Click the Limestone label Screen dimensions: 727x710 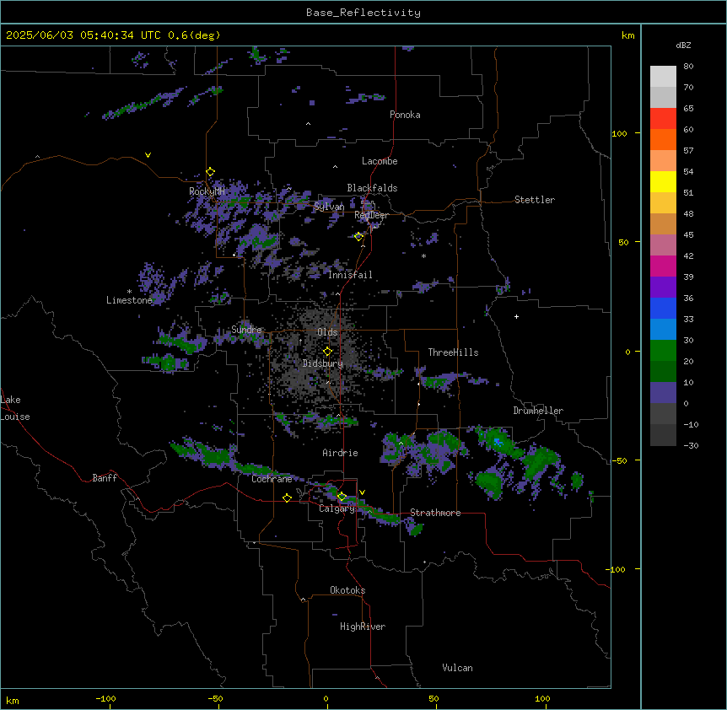[x=129, y=300]
